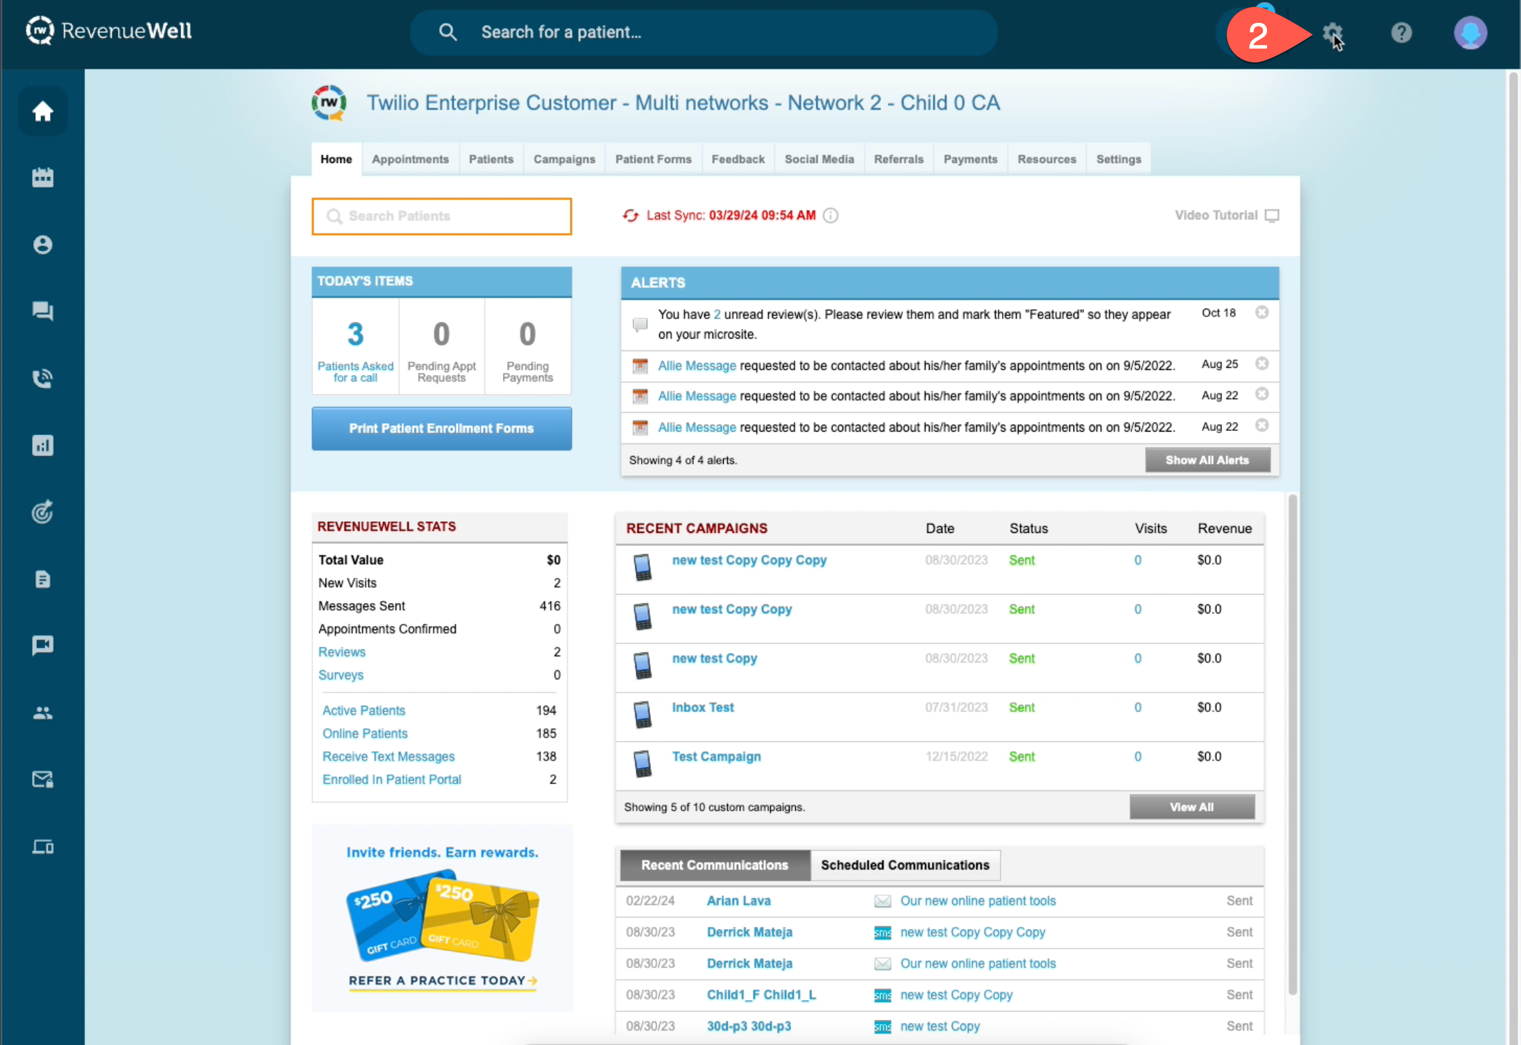Open the bar chart reports icon in sidebar

43,445
